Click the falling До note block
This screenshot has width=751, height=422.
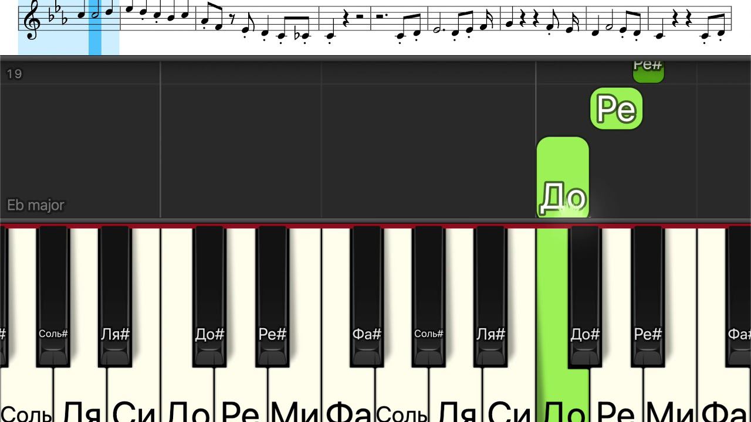pyautogui.click(x=563, y=178)
